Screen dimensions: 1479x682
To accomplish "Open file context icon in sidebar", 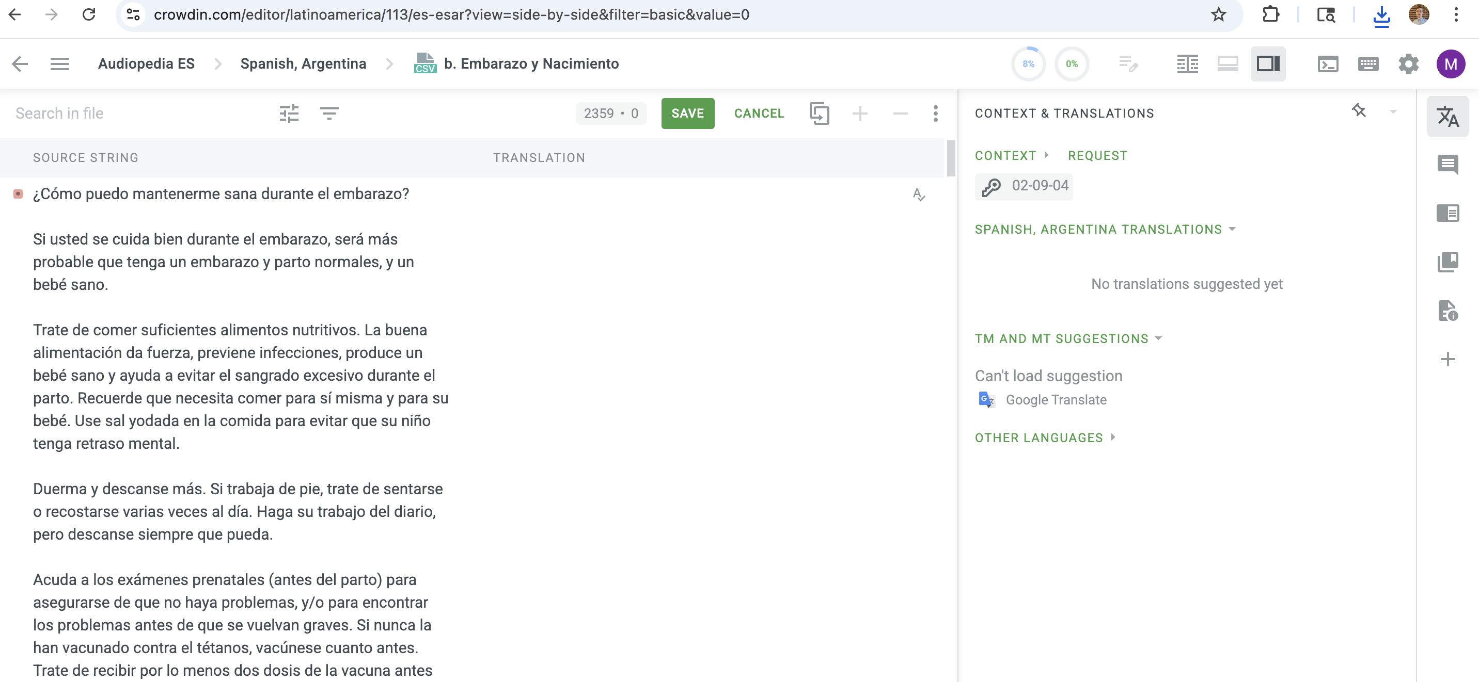I will 1447,311.
